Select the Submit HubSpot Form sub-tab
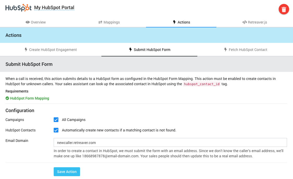Image resolution: width=293 pixels, height=179 pixels. point(149,50)
